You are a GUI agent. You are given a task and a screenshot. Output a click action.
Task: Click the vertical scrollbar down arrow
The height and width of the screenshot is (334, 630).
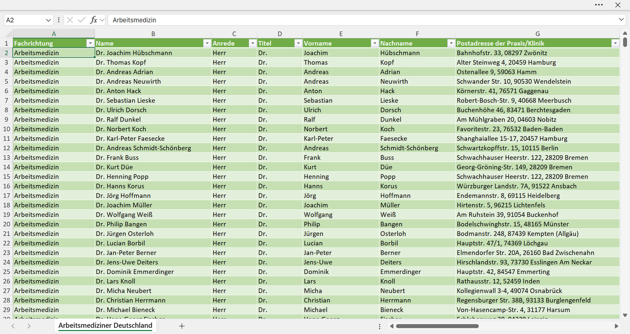coord(625,315)
